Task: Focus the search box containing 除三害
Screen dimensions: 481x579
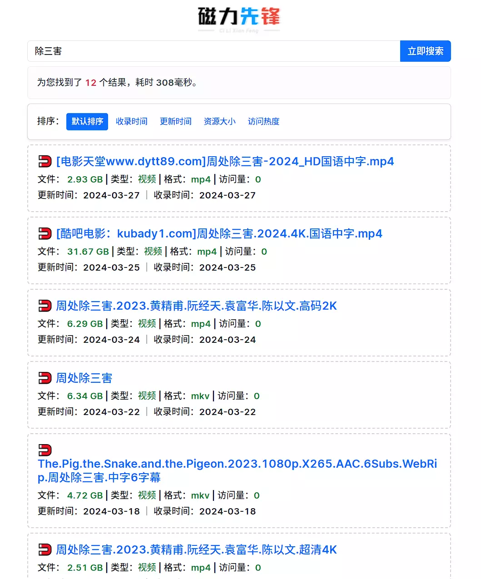Action: point(213,51)
